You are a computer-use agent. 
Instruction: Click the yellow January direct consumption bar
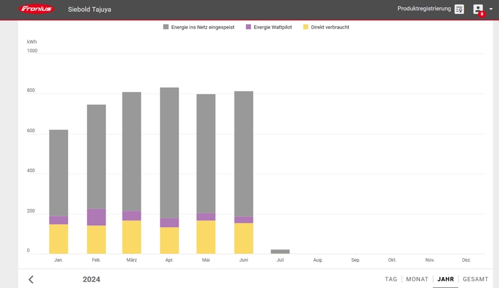coord(58,239)
